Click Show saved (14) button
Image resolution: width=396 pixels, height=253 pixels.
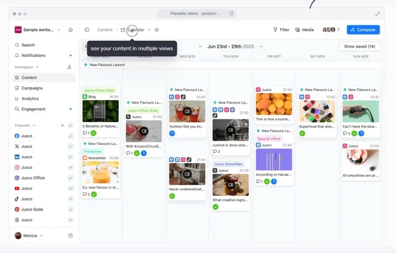(359, 47)
